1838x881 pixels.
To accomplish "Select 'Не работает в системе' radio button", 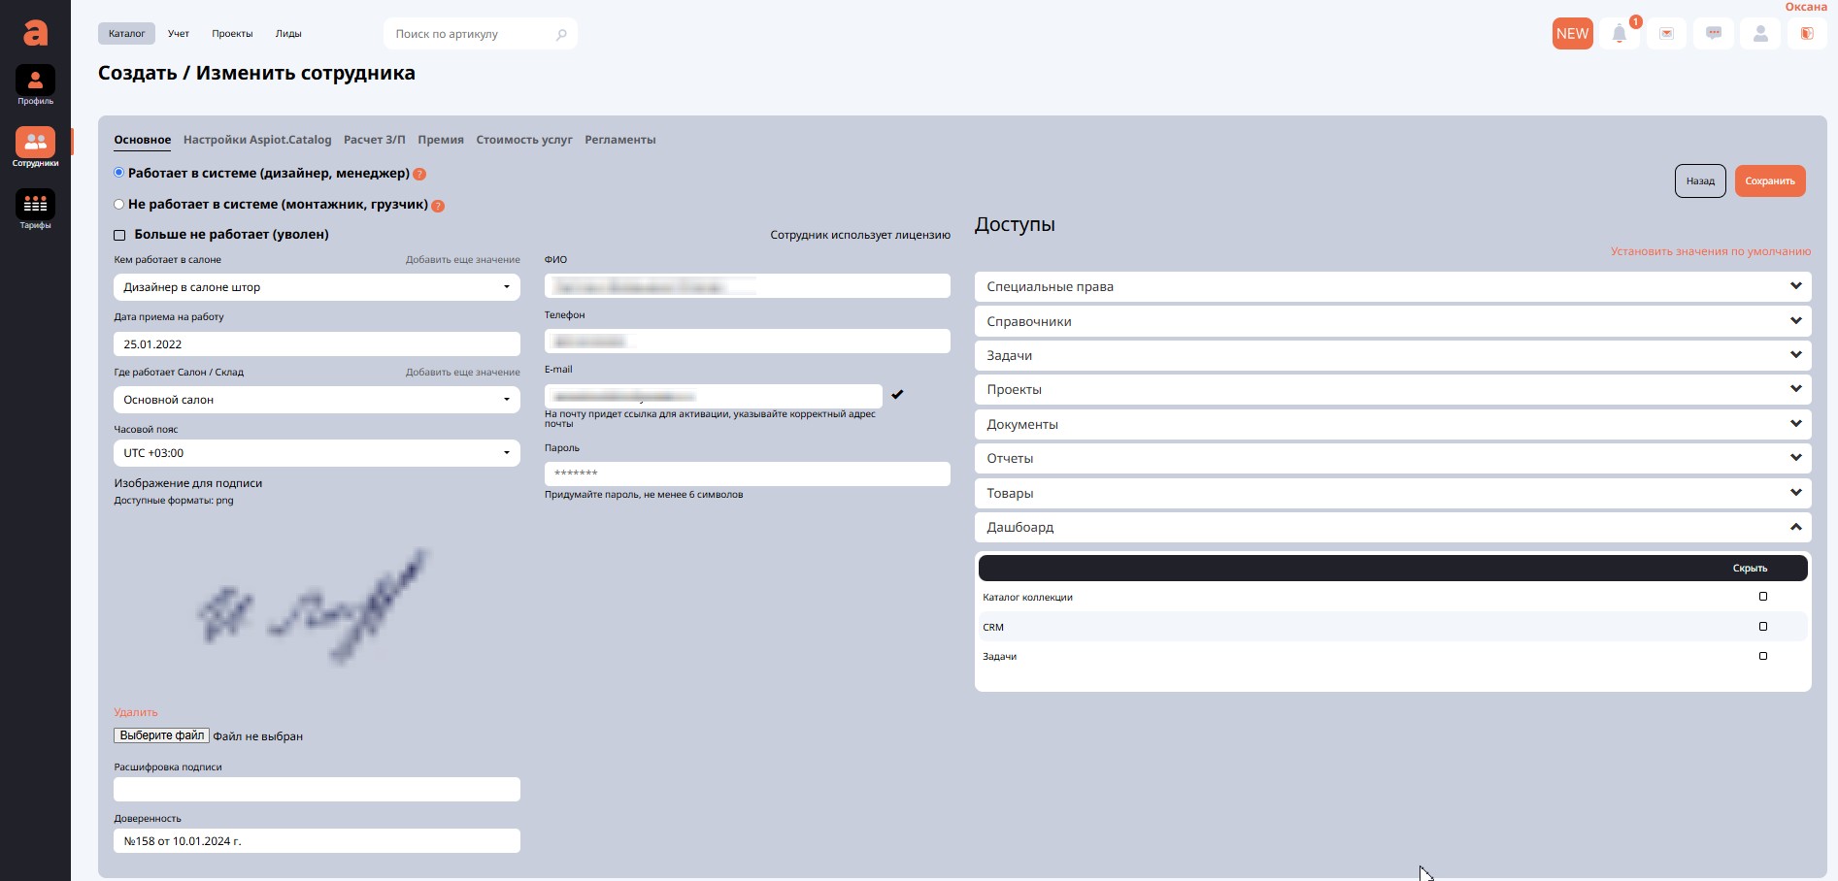I will tap(119, 205).
